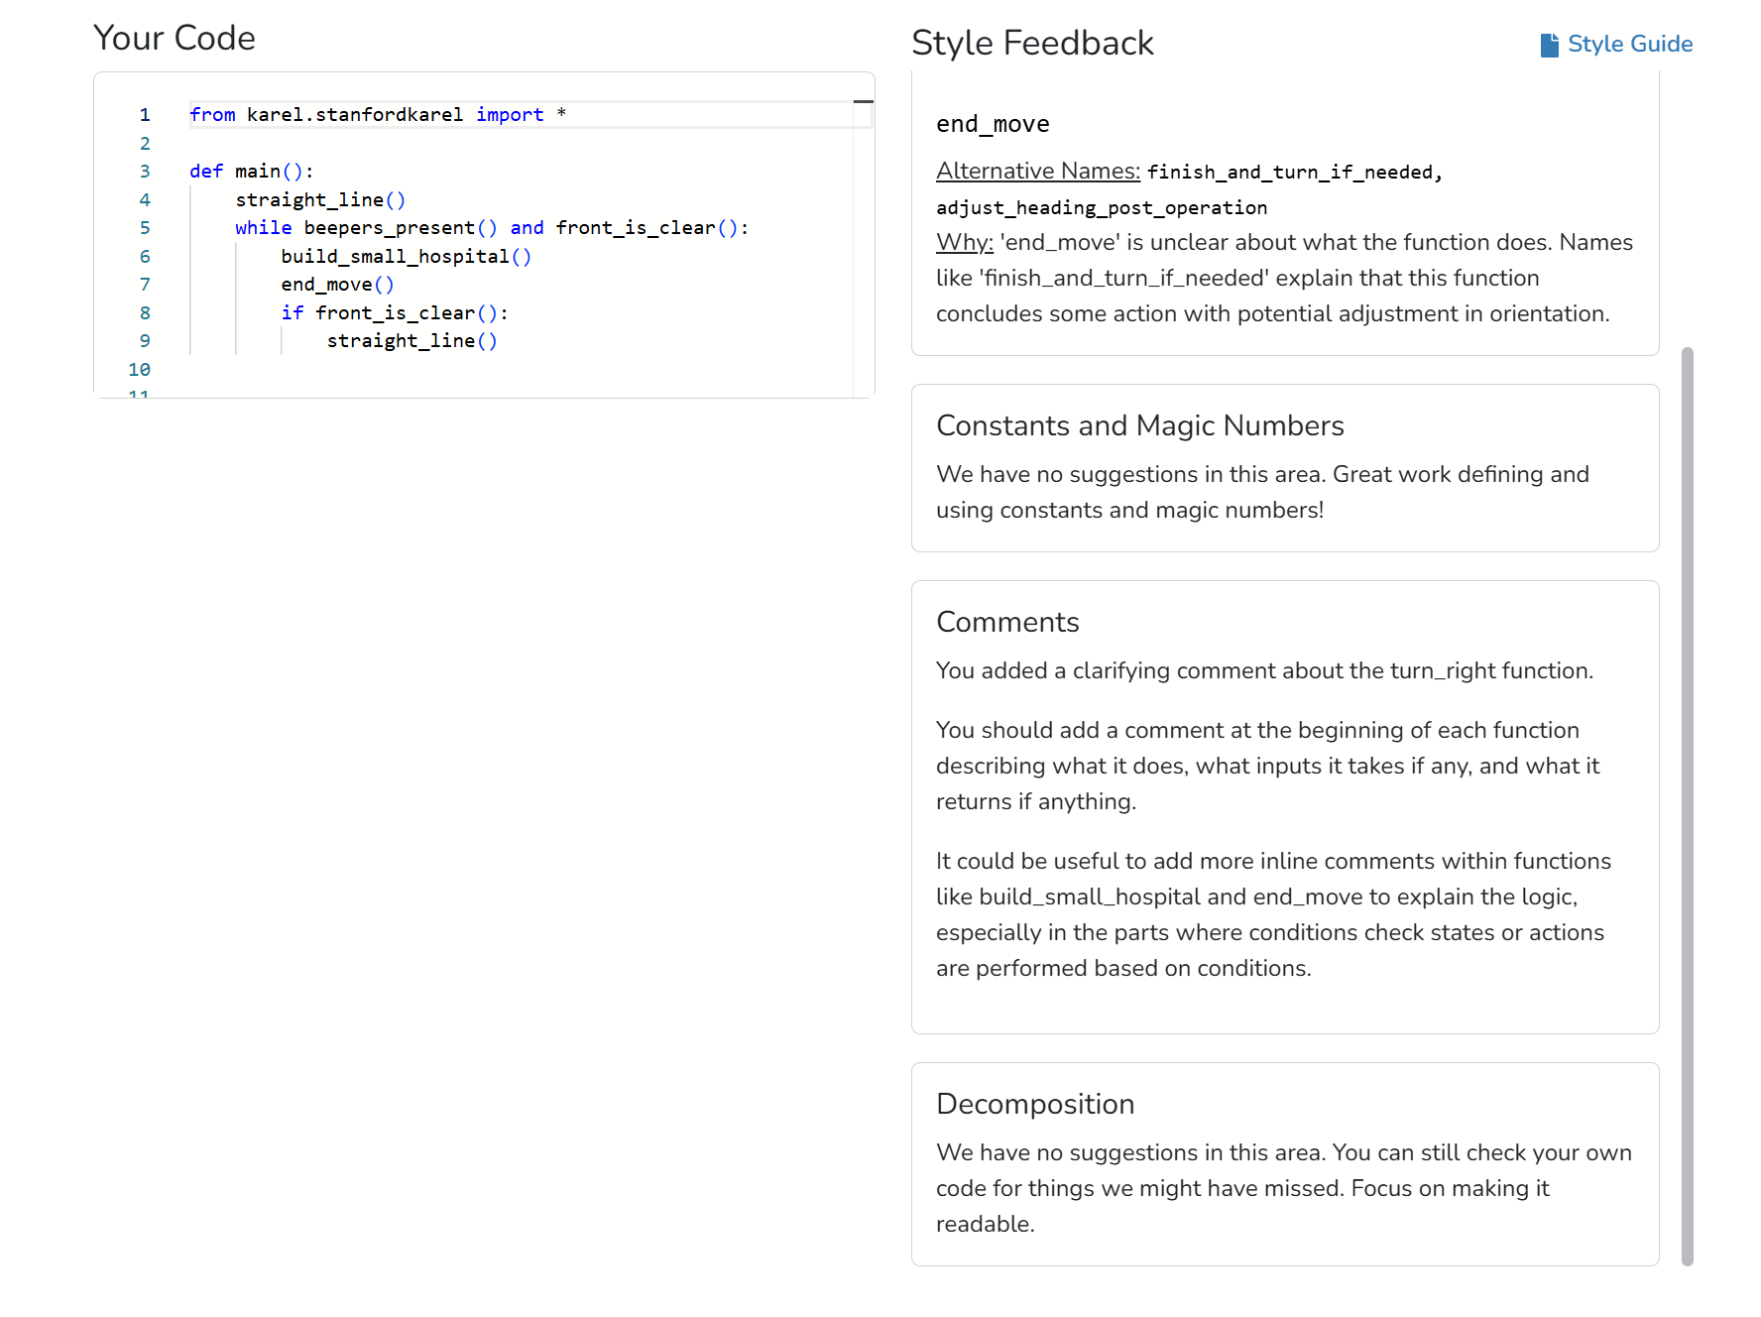Image resolution: width=1761 pixels, height=1317 pixels.
Task: Click 'adjust_heading_post_operation' suggested name
Action: point(1102,207)
